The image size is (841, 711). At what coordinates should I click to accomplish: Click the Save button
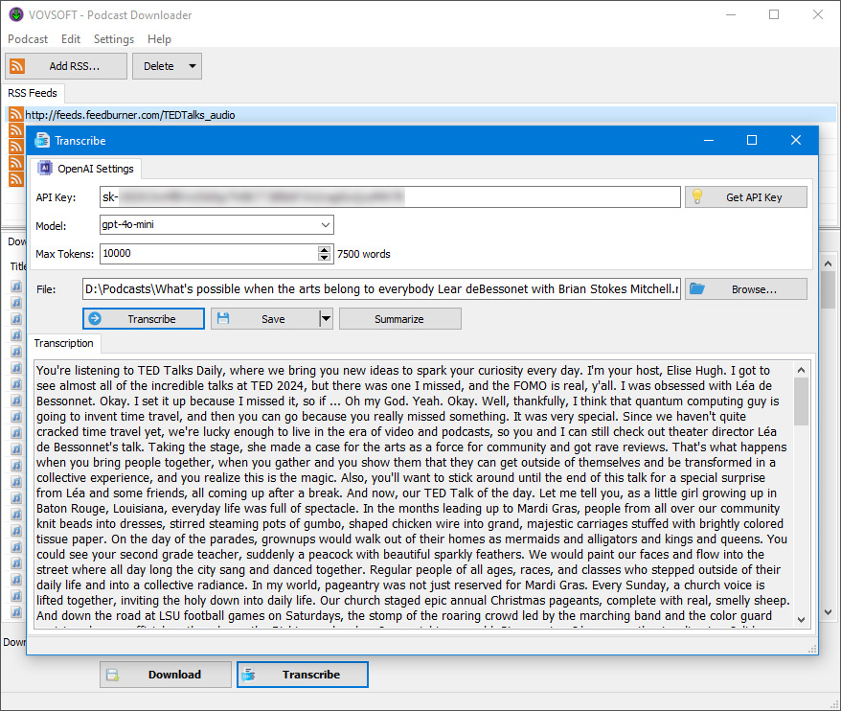pyautogui.click(x=265, y=319)
